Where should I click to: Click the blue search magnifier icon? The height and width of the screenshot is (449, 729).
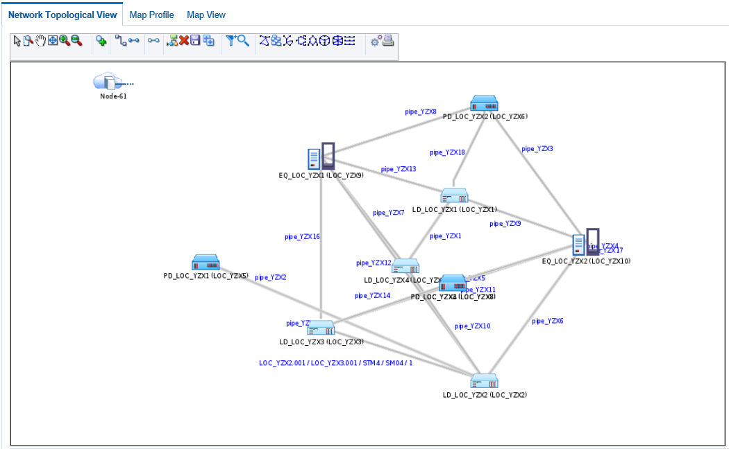click(x=243, y=41)
